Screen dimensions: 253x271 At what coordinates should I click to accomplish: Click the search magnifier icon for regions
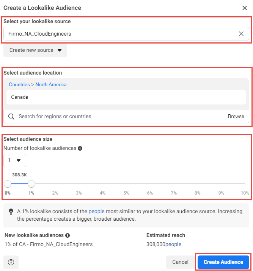(11, 117)
